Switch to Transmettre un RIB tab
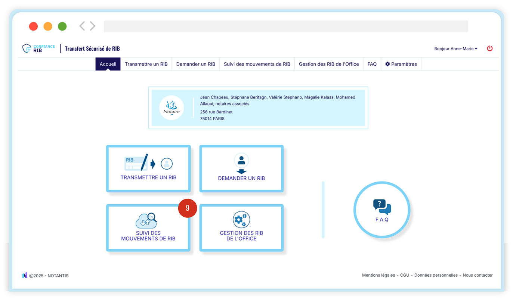513x302 pixels. point(146,64)
